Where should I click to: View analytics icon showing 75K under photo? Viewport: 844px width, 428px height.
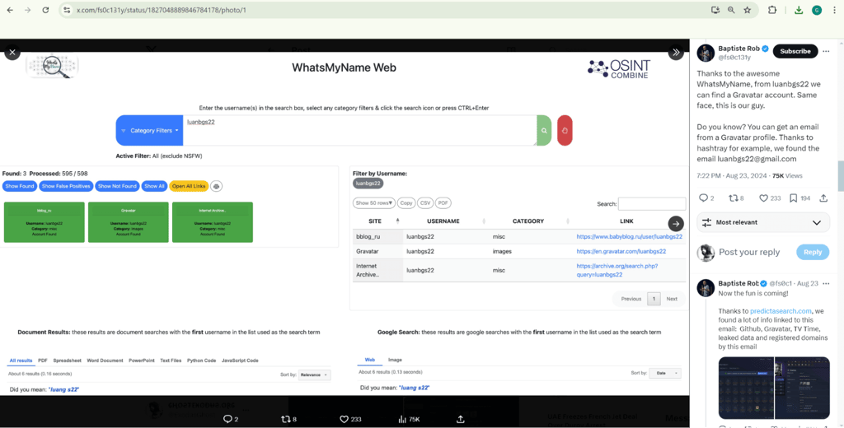pos(402,419)
